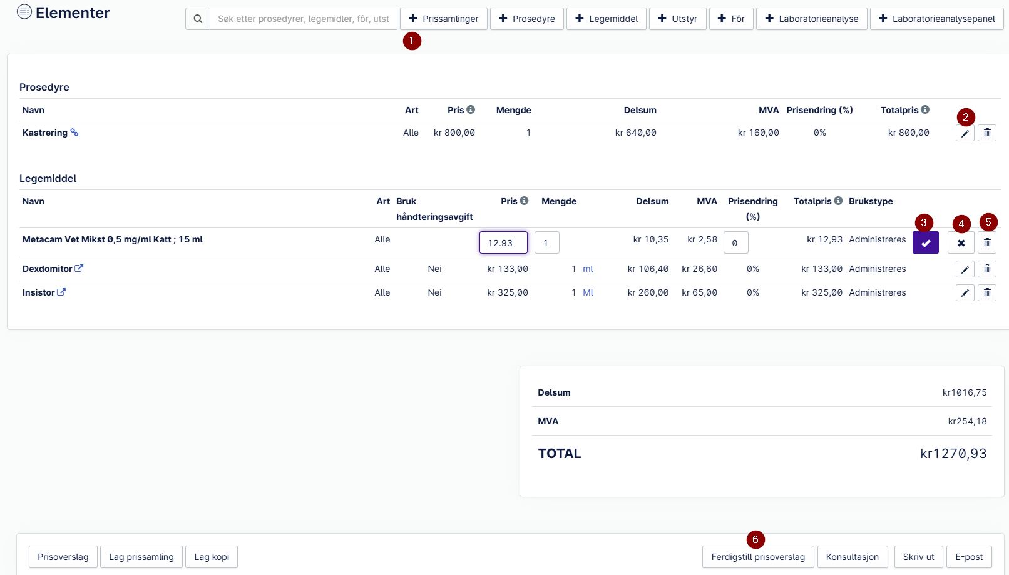Click the Delsum kr1016,75 value
The image size is (1009, 575).
click(965, 392)
